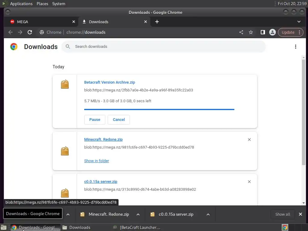The height and width of the screenshot is (231, 308).
Task: Switch to the MEGA tab
Action: [41, 22]
